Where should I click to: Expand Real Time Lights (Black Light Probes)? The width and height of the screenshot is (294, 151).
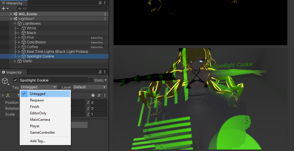pyautogui.click(x=19, y=52)
